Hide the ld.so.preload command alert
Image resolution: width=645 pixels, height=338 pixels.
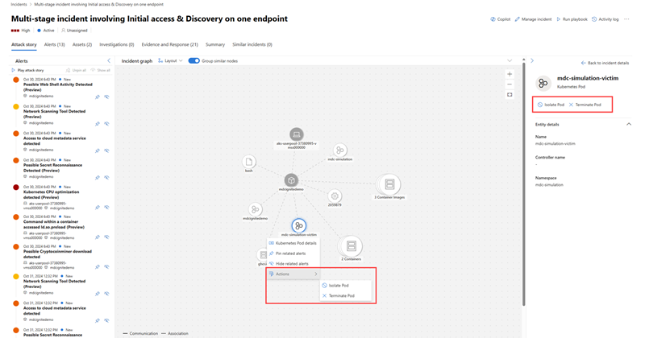coord(106,237)
